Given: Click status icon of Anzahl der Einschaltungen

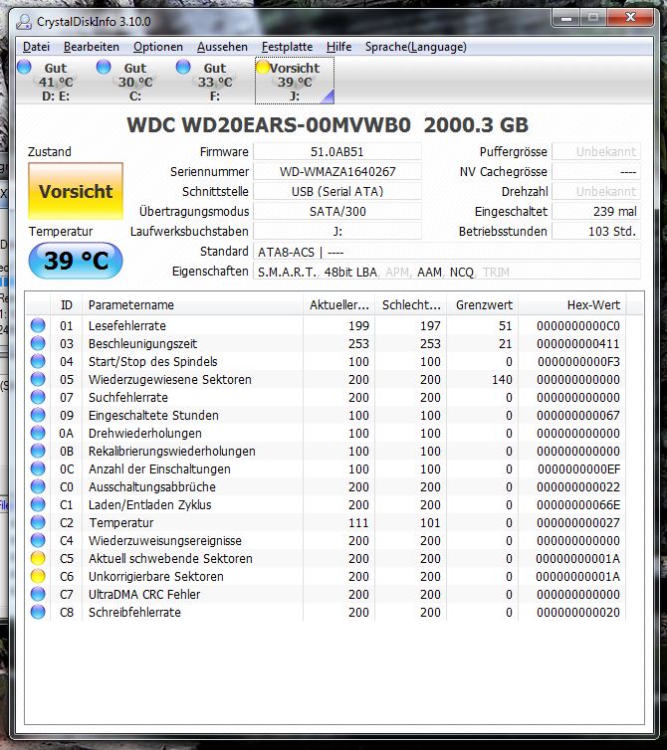Looking at the screenshot, I should click(x=38, y=469).
